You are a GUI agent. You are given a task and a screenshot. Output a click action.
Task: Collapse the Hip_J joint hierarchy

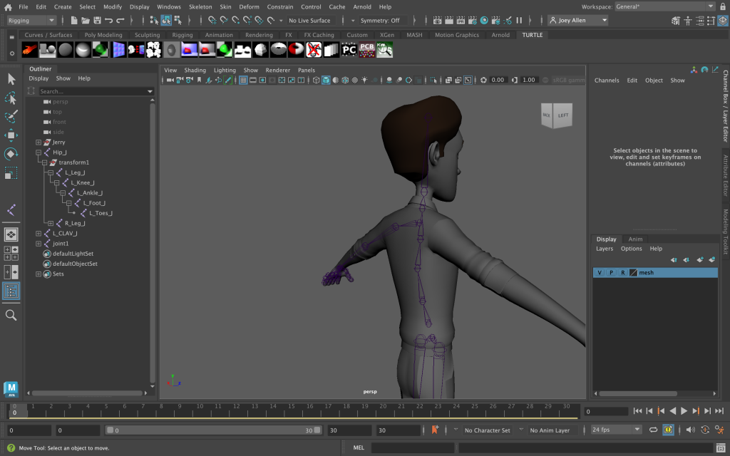[x=38, y=152]
